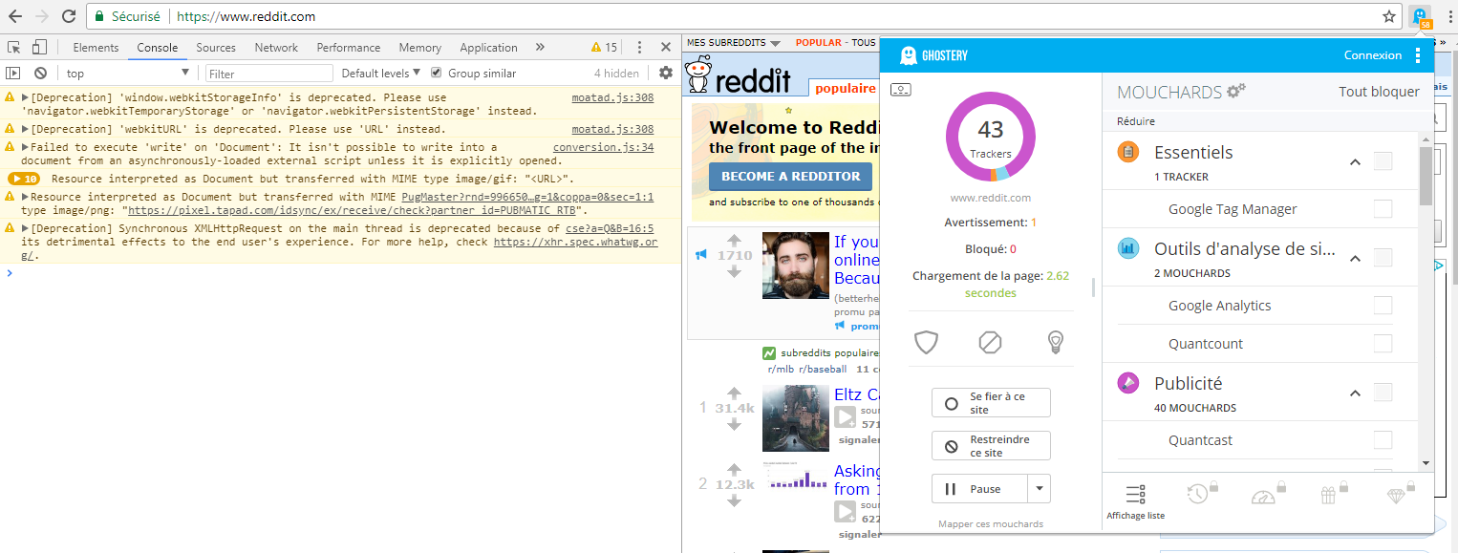
Task: Click the console Filter input field
Action: pyautogui.click(x=269, y=74)
